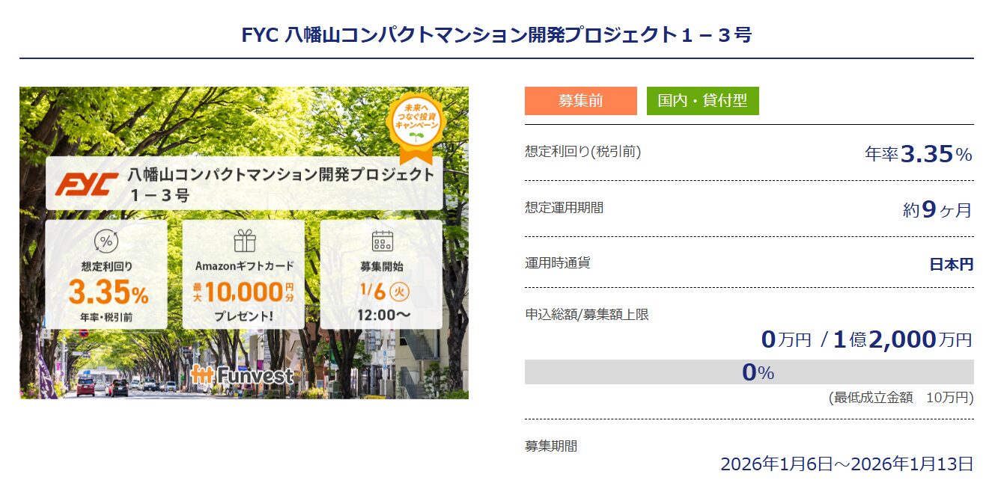The height and width of the screenshot is (480, 992).
Task: Click the orange 募集前 status tag
Action: 580,101
